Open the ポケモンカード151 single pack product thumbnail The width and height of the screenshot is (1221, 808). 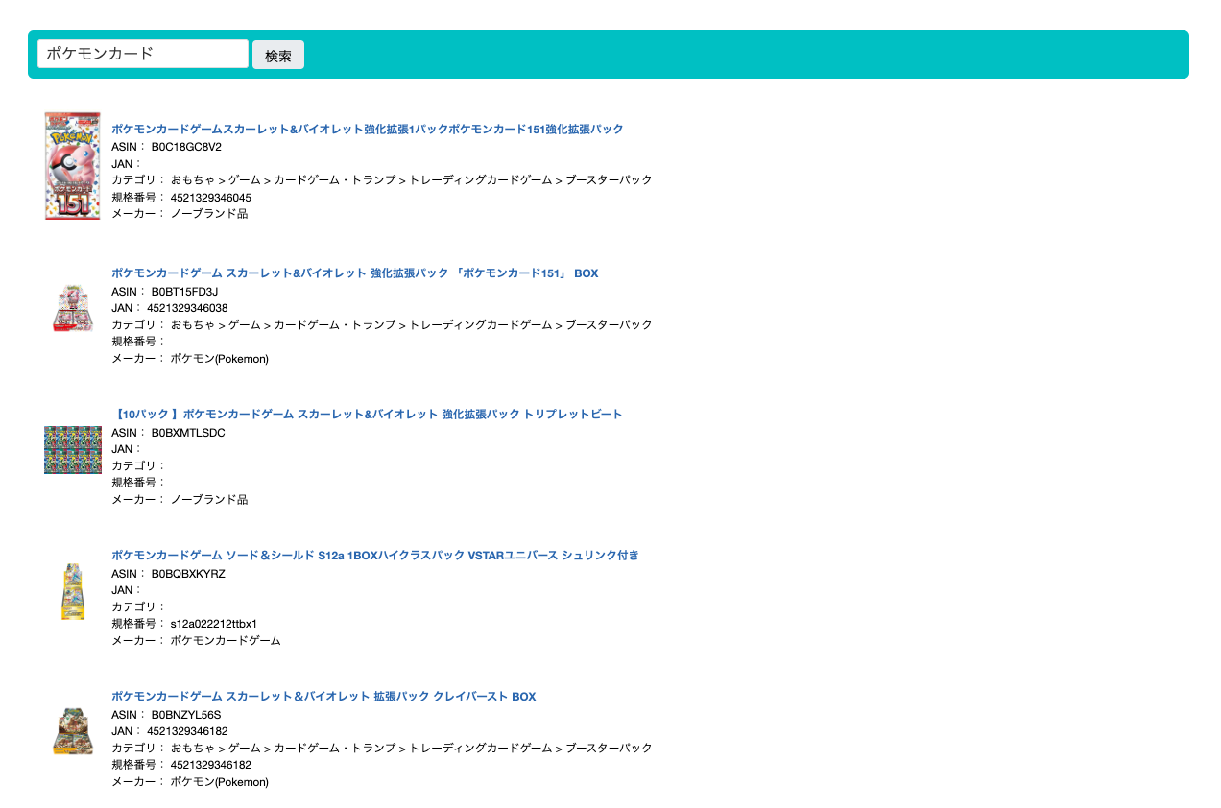point(72,165)
